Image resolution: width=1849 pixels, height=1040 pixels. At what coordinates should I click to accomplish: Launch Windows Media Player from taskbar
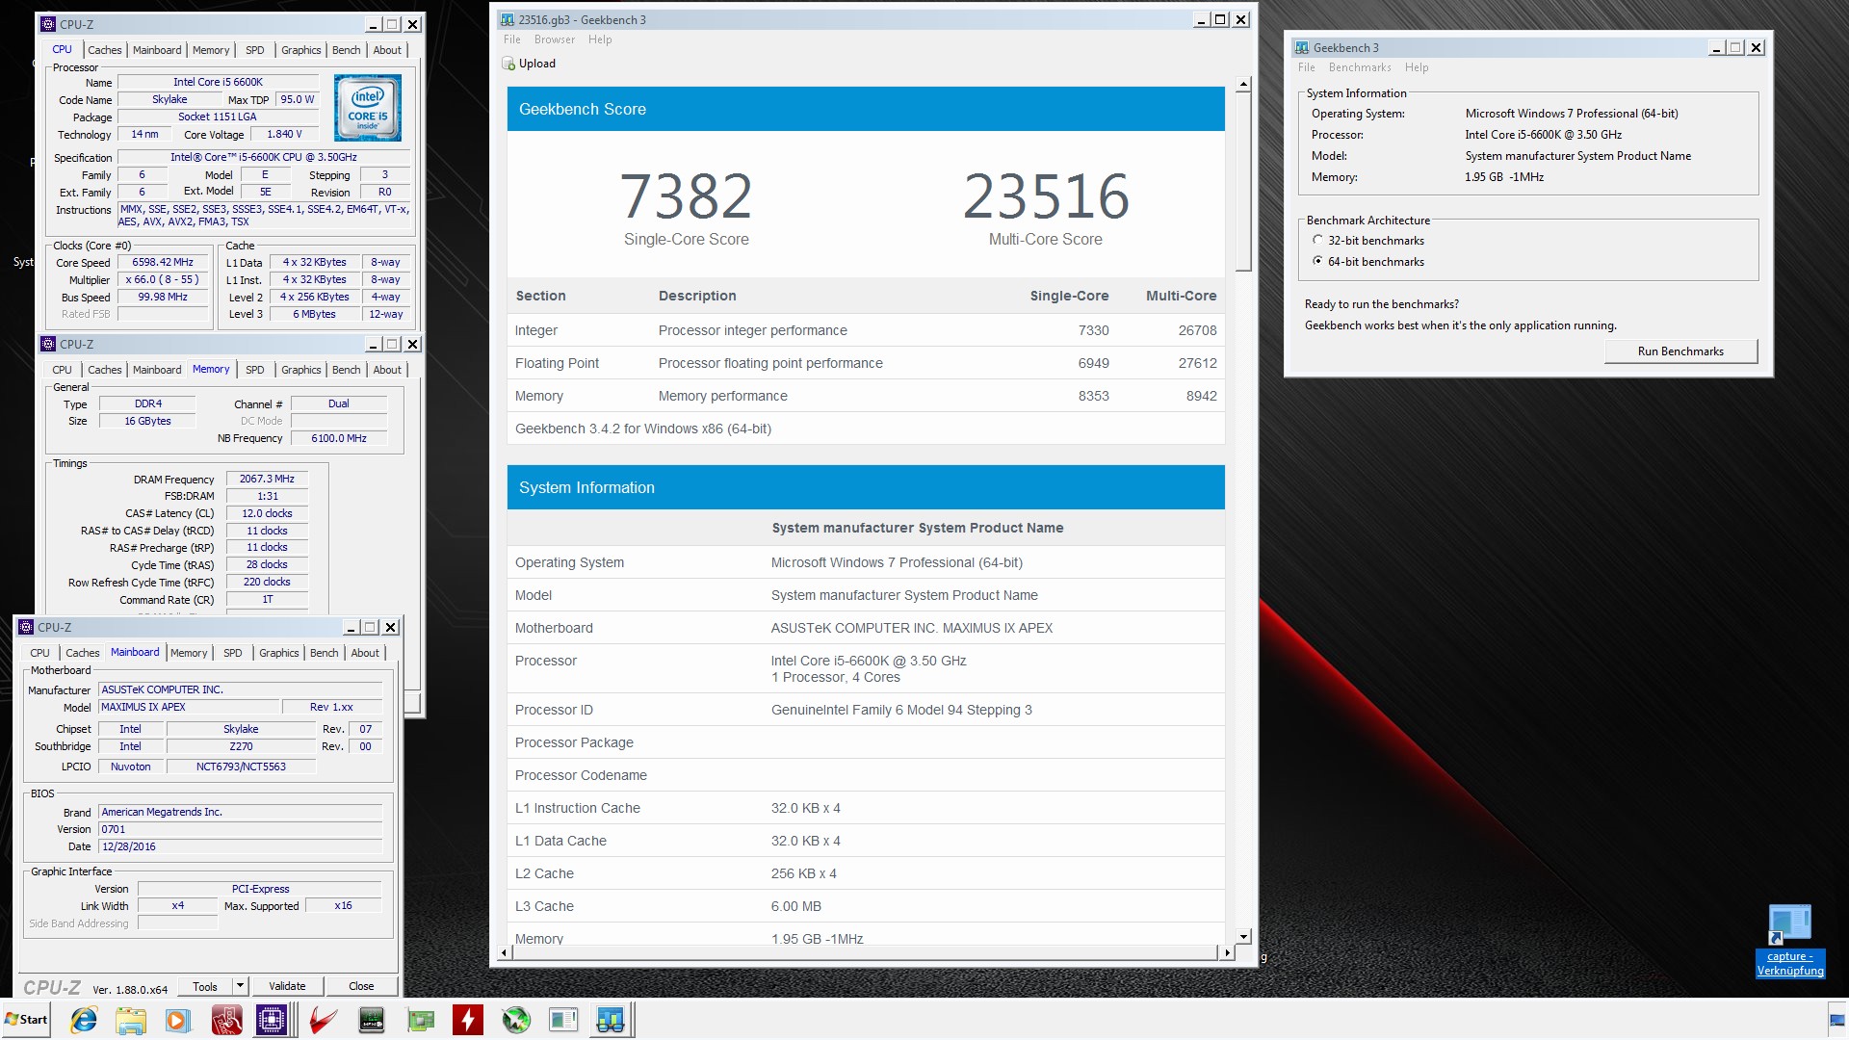(177, 1020)
